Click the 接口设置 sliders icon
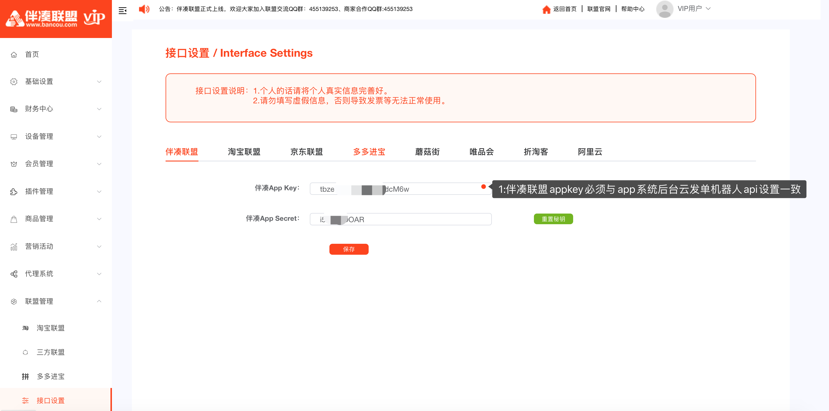This screenshot has width=829, height=411. pos(25,400)
